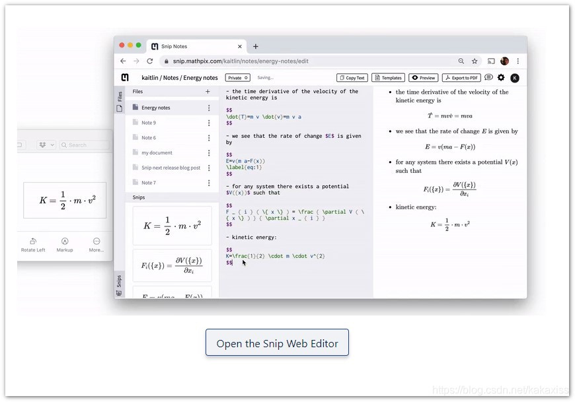The image size is (575, 402).
Task: Open the Chrome profile avatar
Action: click(x=504, y=61)
